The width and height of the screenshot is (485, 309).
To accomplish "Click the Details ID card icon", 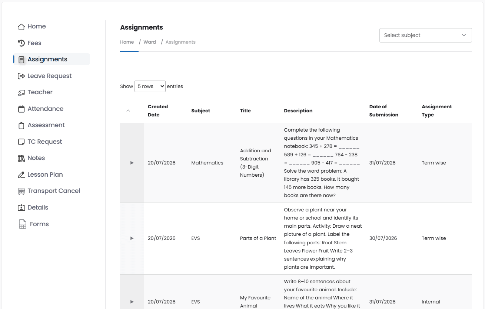I will click(x=21, y=207).
